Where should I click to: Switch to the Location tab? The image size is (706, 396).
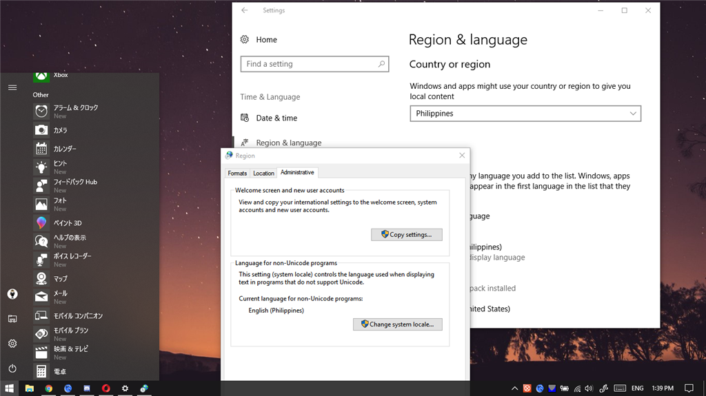click(263, 174)
